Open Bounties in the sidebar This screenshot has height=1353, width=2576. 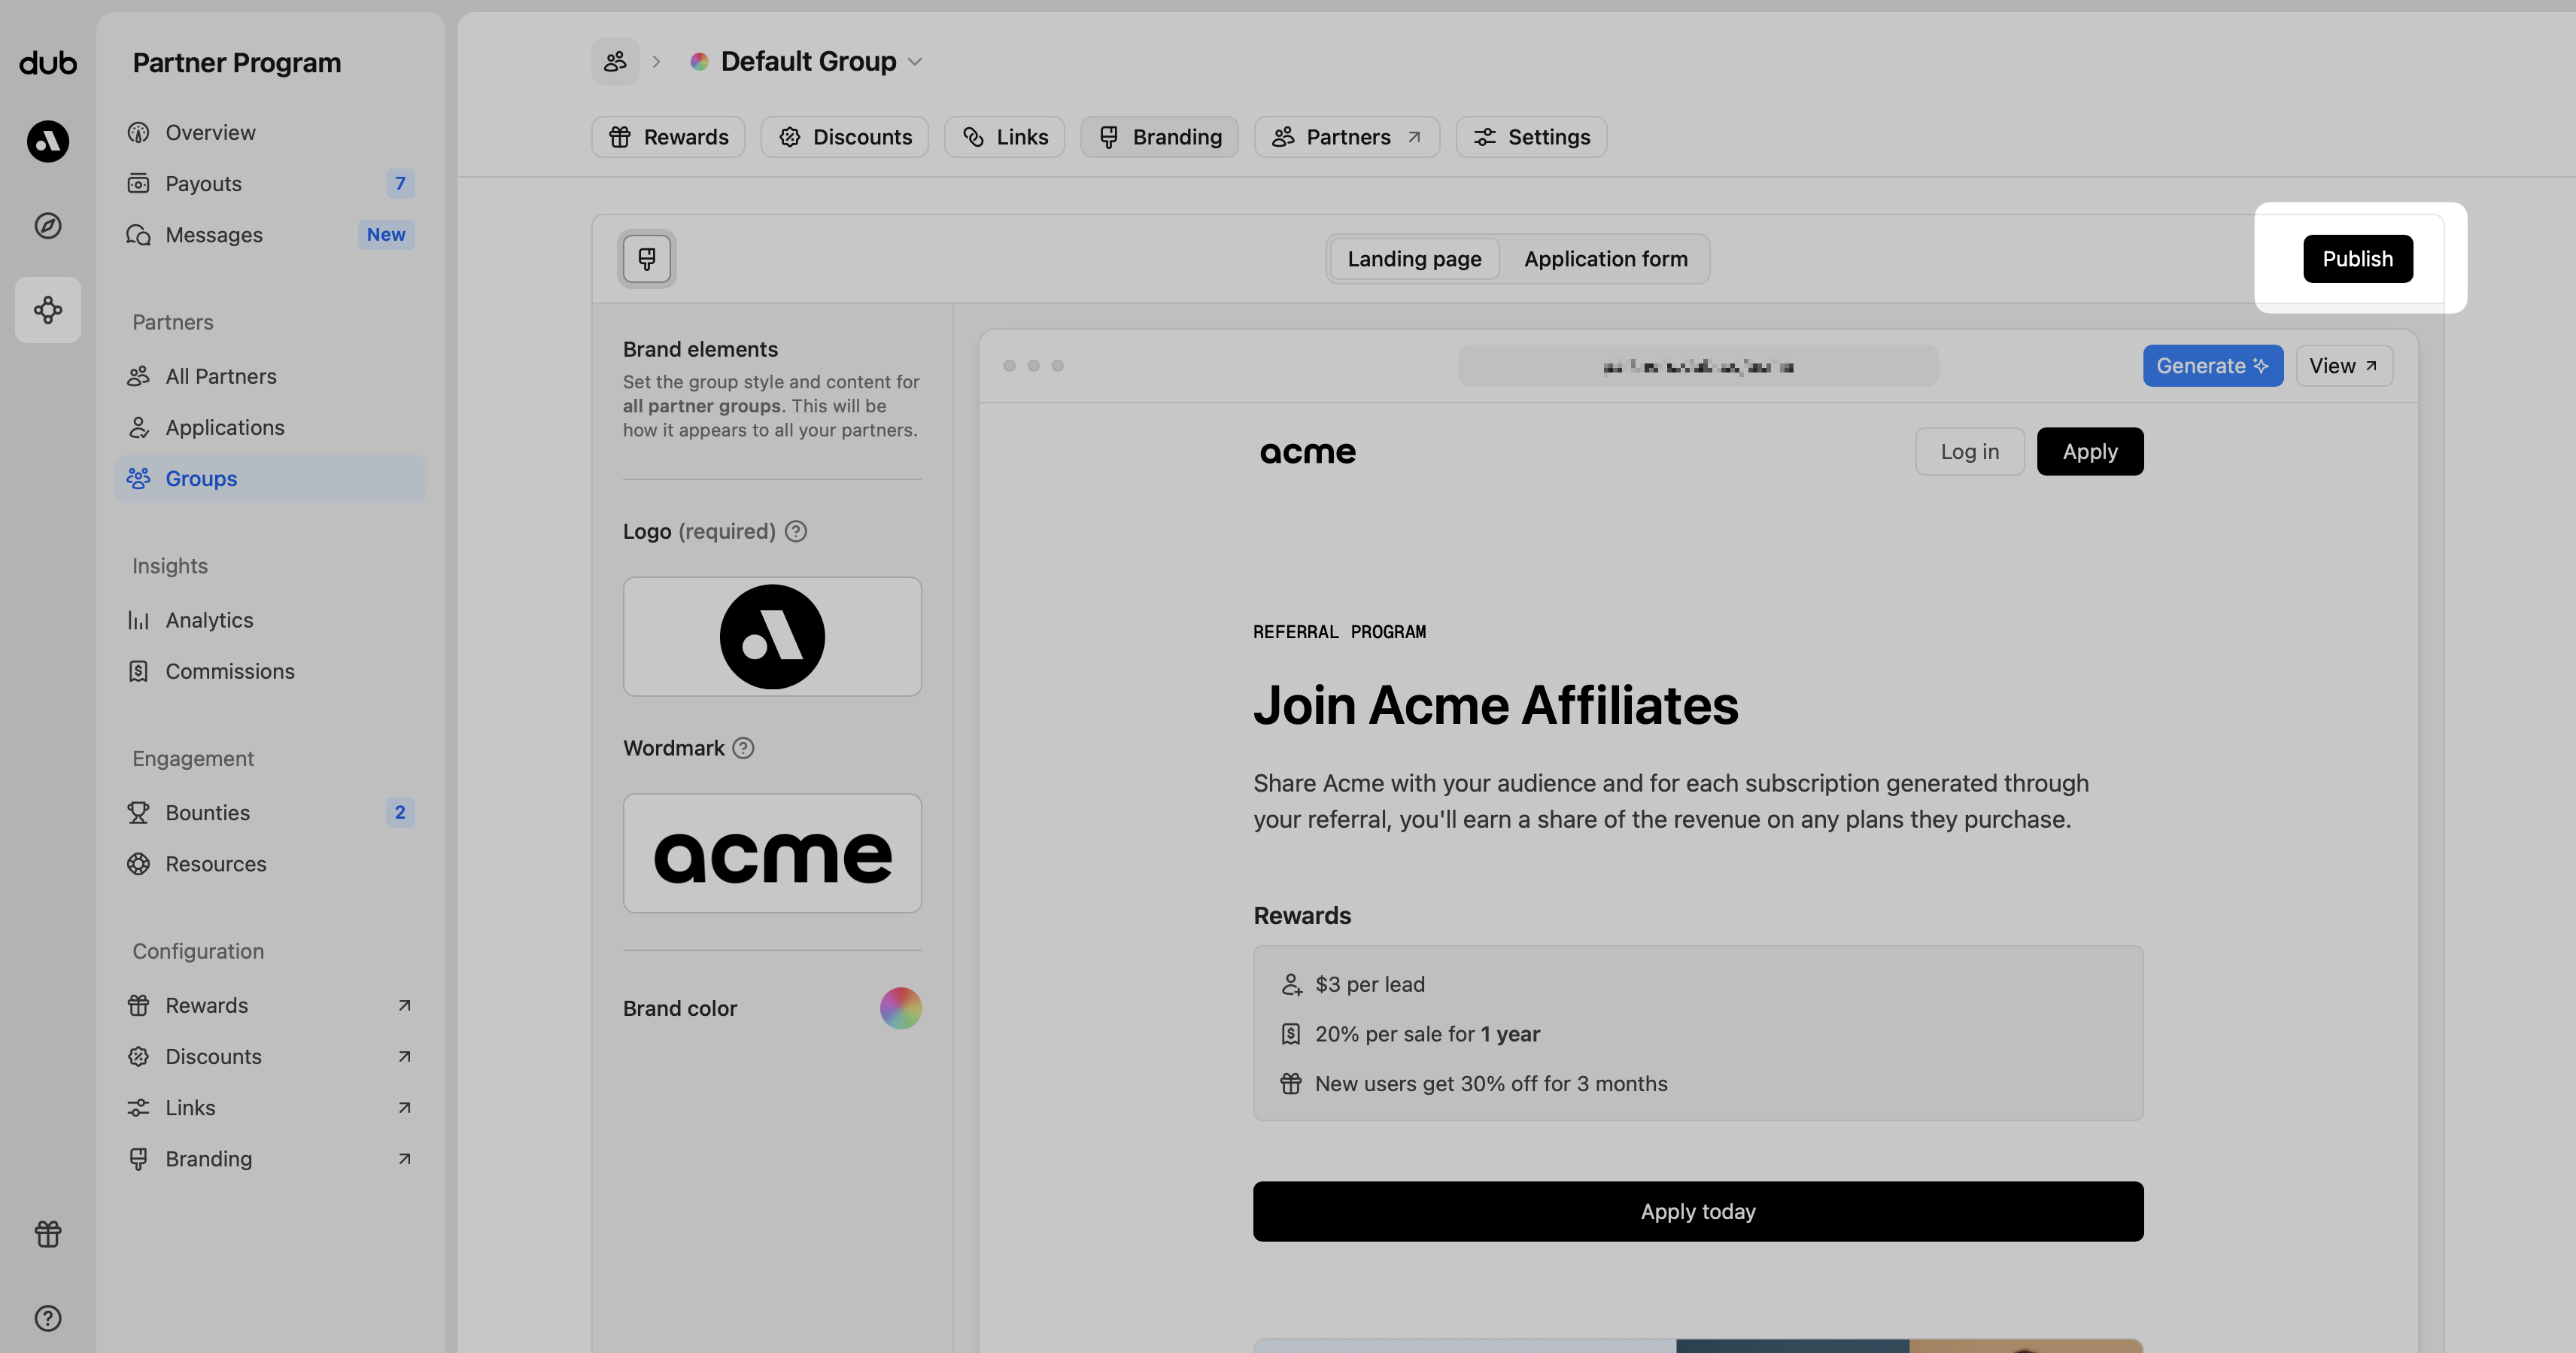(x=208, y=812)
